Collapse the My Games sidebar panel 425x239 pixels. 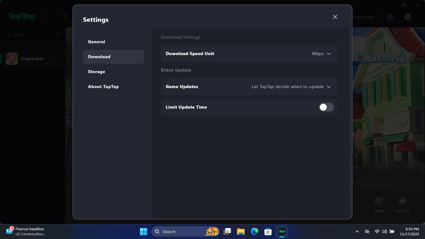click(x=58, y=35)
